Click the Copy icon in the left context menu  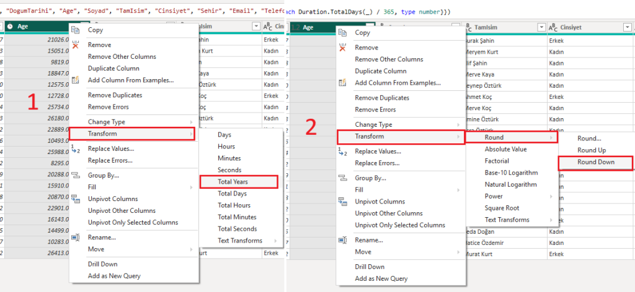tap(75, 30)
